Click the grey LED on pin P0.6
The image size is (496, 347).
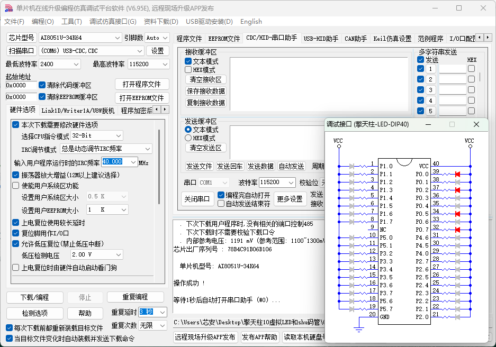point(457,222)
